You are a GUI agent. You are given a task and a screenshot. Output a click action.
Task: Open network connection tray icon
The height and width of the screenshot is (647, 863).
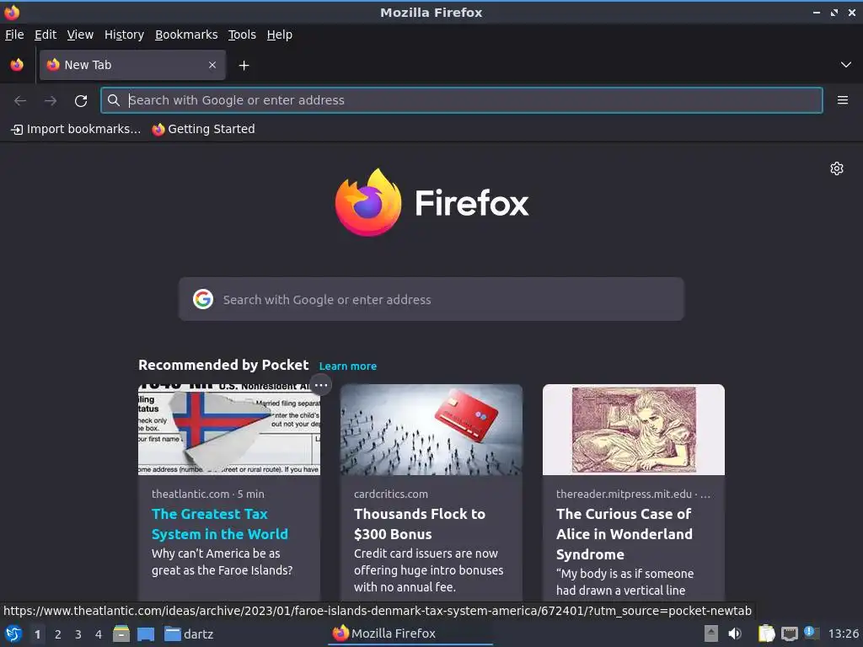789,634
